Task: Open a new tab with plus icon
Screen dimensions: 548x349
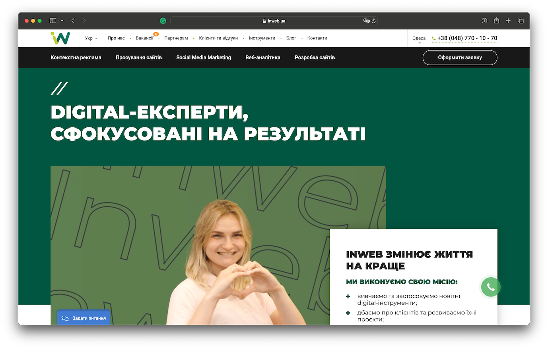Action: [508, 21]
